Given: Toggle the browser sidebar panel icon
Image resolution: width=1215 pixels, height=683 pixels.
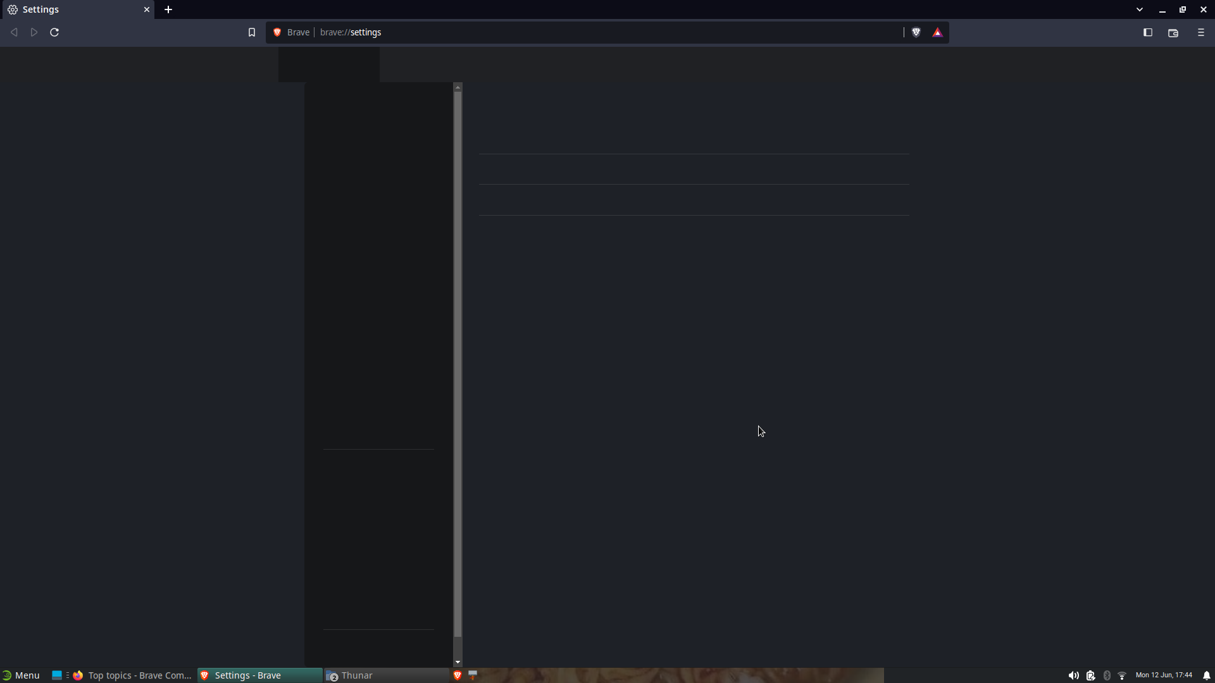Looking at the screenshot, I should click(1147, 32).
